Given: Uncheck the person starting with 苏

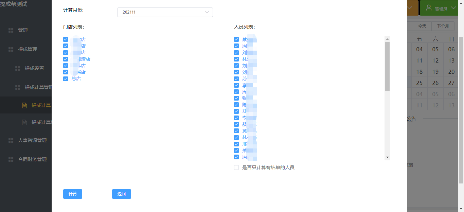Looking at the screenshot, I should pos(236,78).
